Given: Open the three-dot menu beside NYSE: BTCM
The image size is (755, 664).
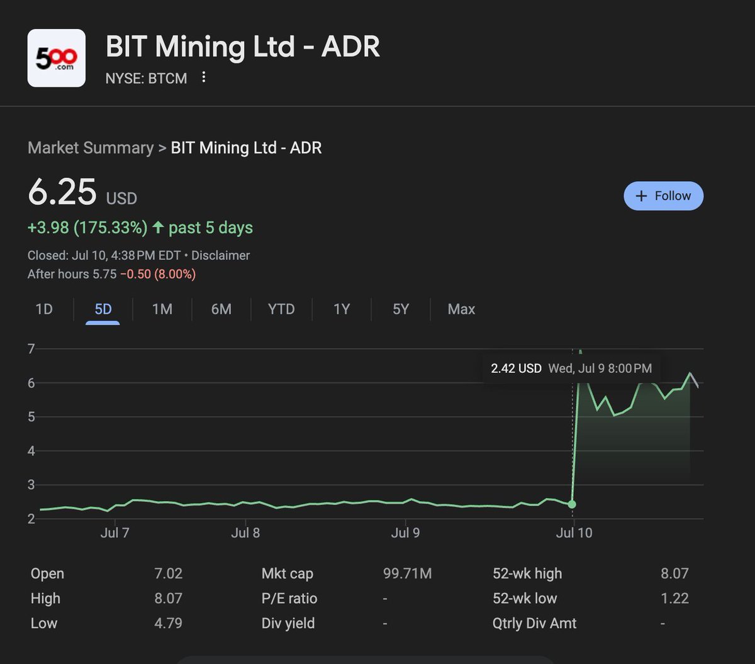Looking at the screenshot, I should tap(203, 77).
